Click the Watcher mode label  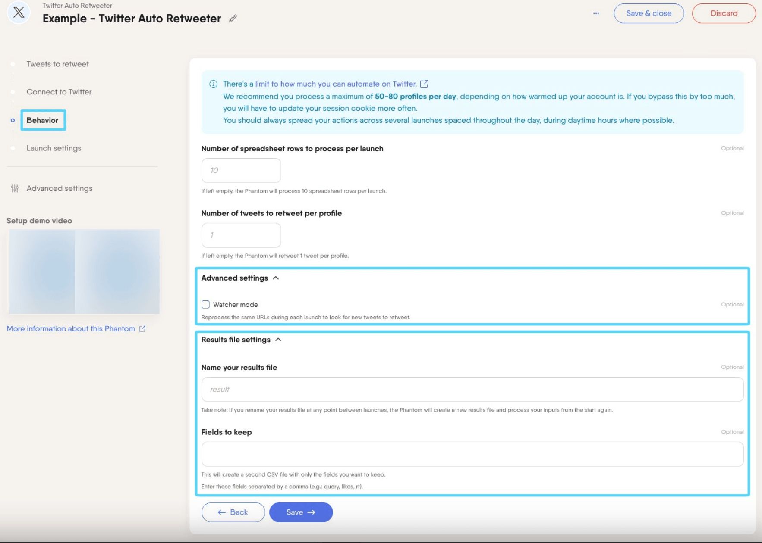pyautogui.click(x=235, y=305)
